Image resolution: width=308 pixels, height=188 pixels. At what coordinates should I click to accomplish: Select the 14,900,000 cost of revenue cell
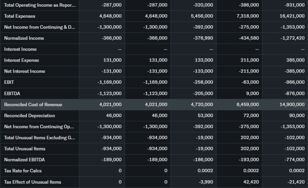292,105
